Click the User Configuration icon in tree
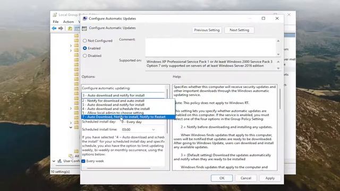Screen dimensions: 340x191 pos(59,161)
